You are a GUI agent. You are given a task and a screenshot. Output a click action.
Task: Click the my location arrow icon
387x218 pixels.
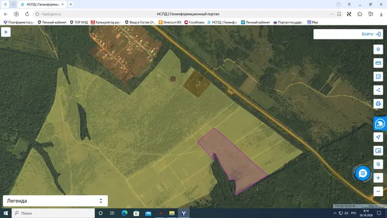coord(378,137)
